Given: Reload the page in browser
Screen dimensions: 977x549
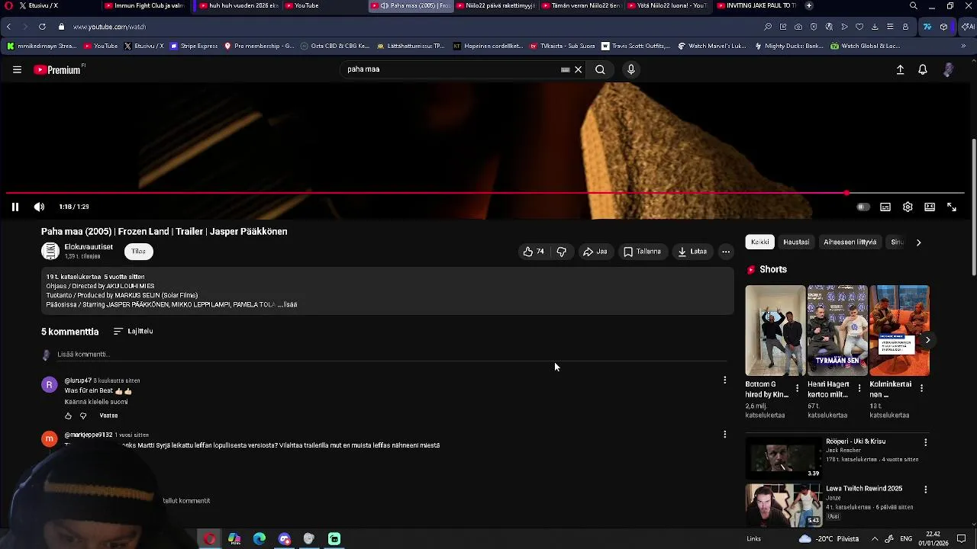Looking at the screenshot, I should pos(42,27).
